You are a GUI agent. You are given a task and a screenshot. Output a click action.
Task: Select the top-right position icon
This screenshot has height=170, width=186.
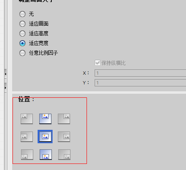64,119
